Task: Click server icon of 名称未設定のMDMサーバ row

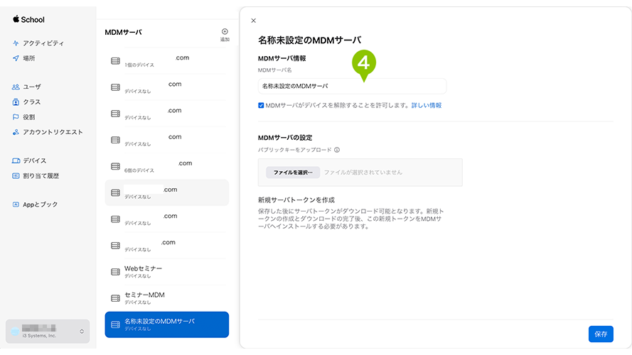Action: tap(115, 324)
